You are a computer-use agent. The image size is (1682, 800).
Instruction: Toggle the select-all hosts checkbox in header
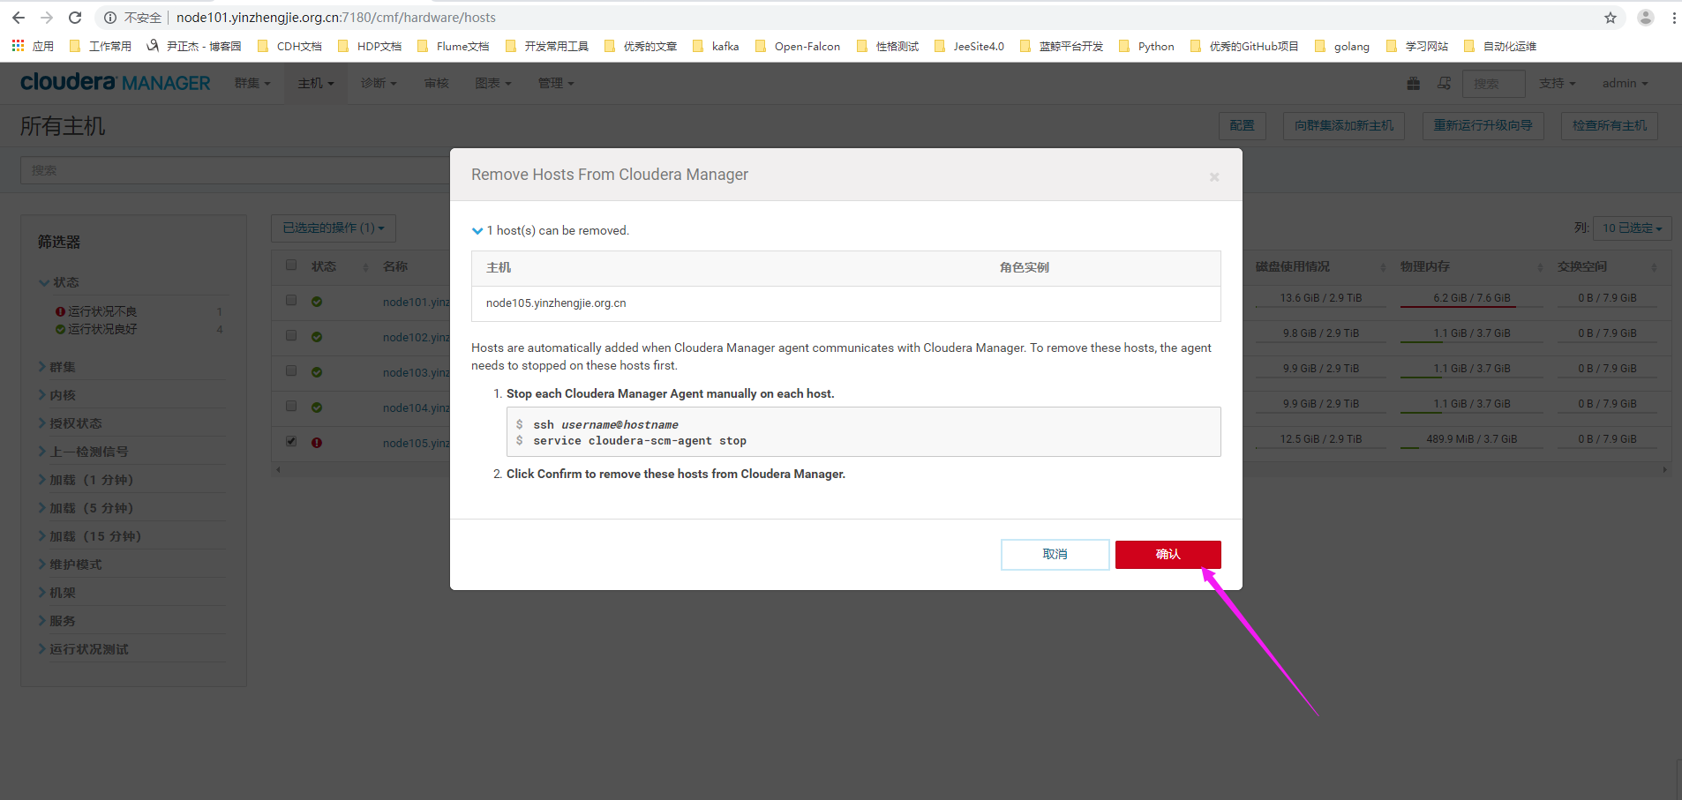(291, 265)
